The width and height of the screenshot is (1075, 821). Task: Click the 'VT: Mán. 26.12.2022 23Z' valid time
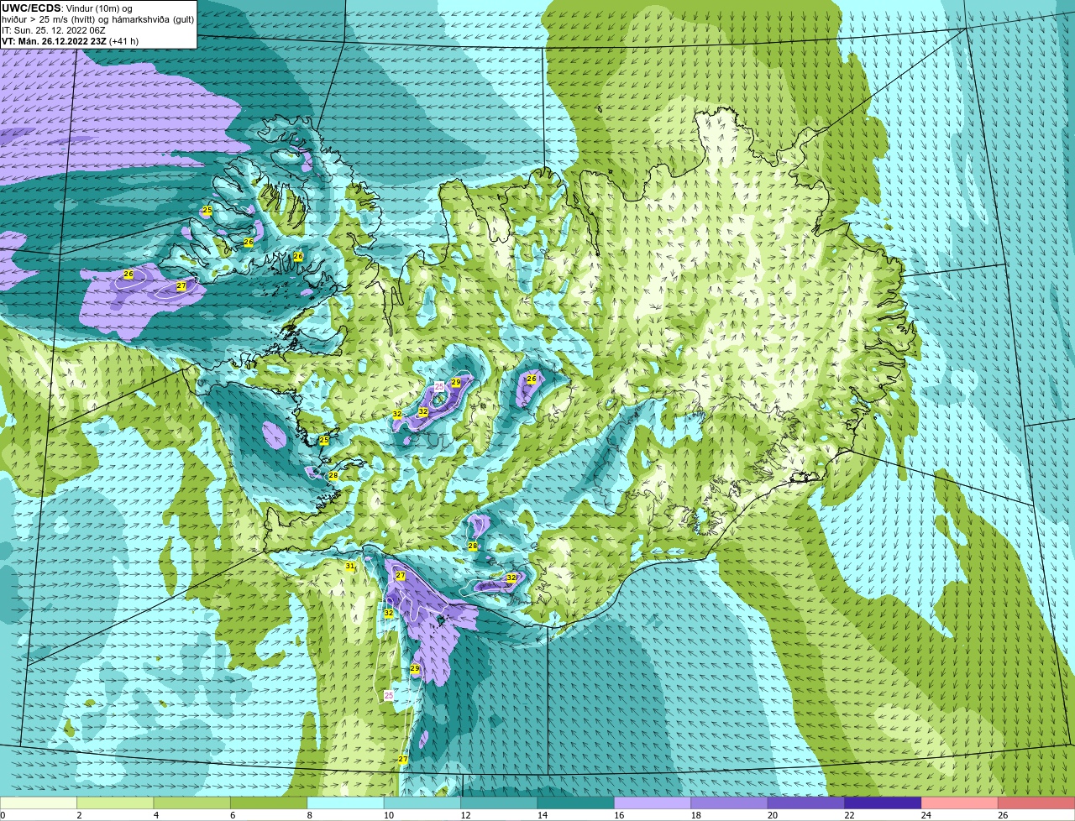click(x=54, y=41)
